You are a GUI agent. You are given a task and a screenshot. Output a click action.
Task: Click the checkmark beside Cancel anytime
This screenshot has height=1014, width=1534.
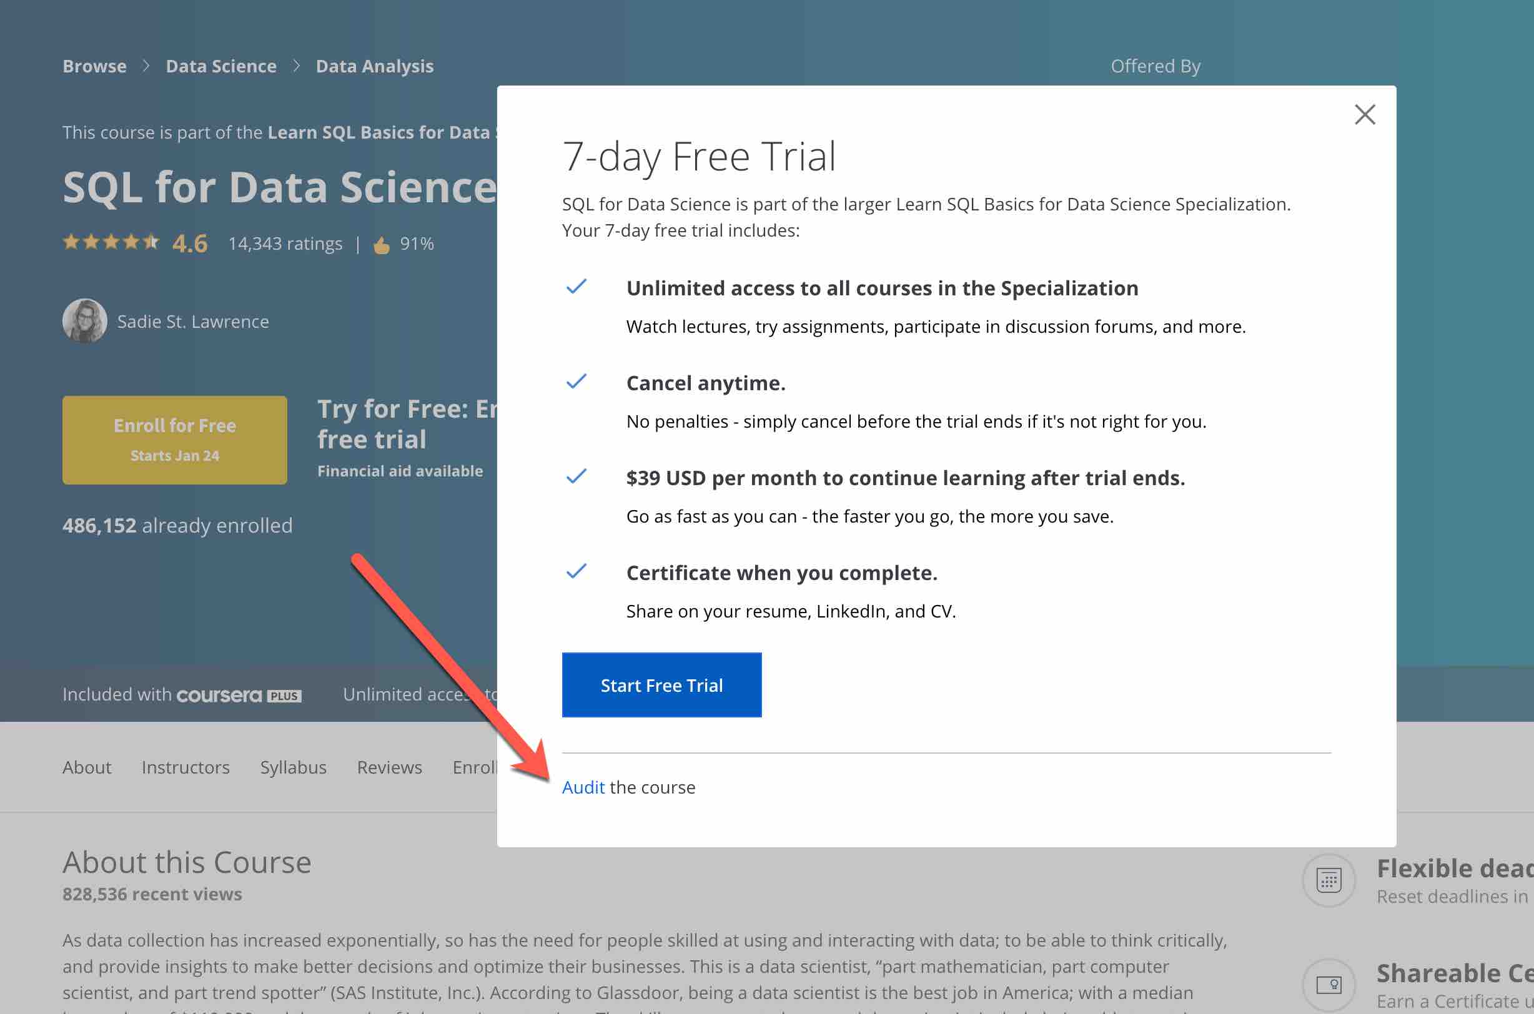pyautogui.click(x=578, y=381)
